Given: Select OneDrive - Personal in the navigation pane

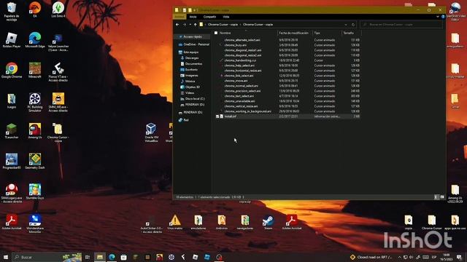Looking at the screenshot, I should pos(194,44).
